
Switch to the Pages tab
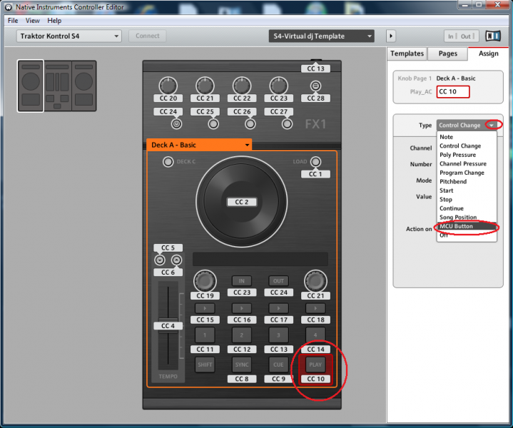tap(447, 53)
